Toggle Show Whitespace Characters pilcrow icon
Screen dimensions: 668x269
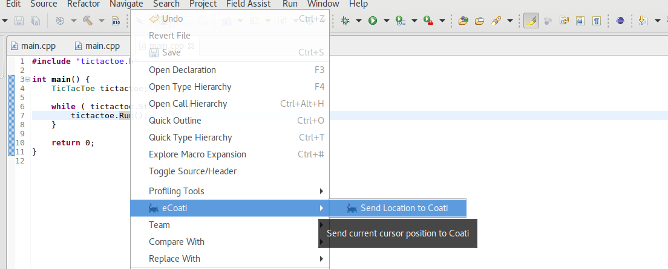[597, 21]
